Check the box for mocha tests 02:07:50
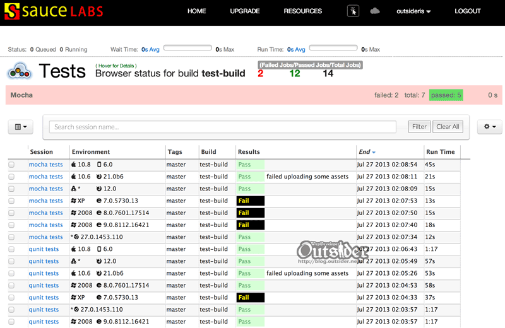Viewport: 505px width, 328px height. coord(11,213)
